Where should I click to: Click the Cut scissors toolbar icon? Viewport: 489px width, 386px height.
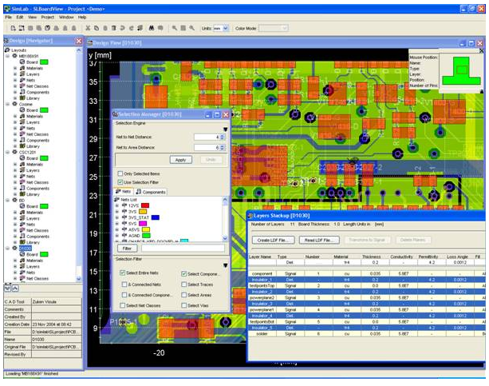tap(88, 28)
